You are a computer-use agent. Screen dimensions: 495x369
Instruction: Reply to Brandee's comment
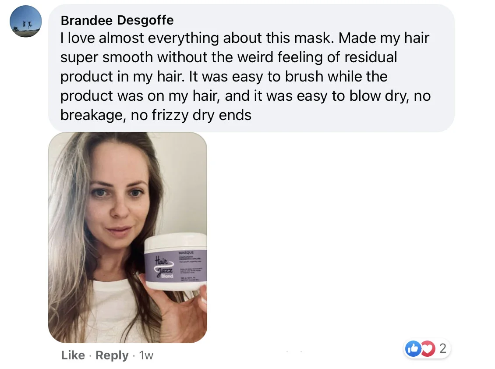(x=112, y=355)
